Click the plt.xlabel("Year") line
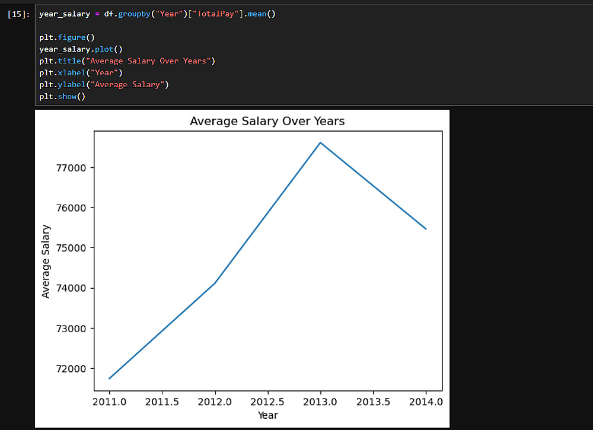Viewport: 593px width, 430px height. point(80,72)
